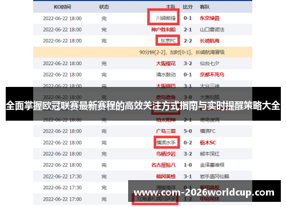Open home team 东京FC
The width and height of the screenshot is (286, 207).
[x=168, y=41]
